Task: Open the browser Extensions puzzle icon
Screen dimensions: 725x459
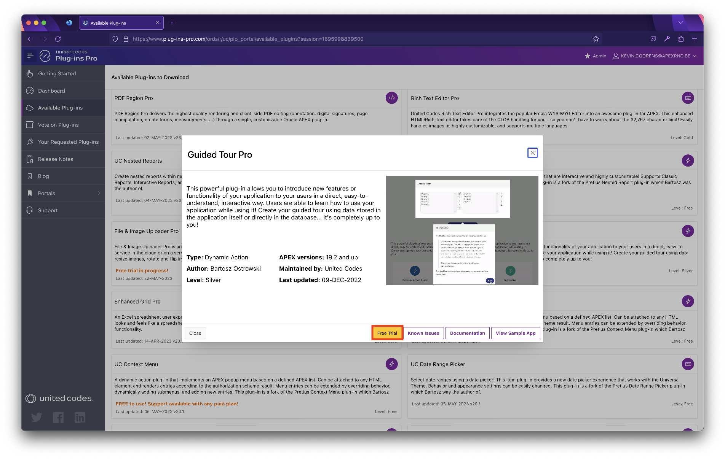Action: 681,39
